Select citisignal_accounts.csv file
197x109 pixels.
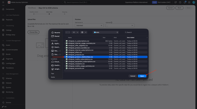coord(106,68)
